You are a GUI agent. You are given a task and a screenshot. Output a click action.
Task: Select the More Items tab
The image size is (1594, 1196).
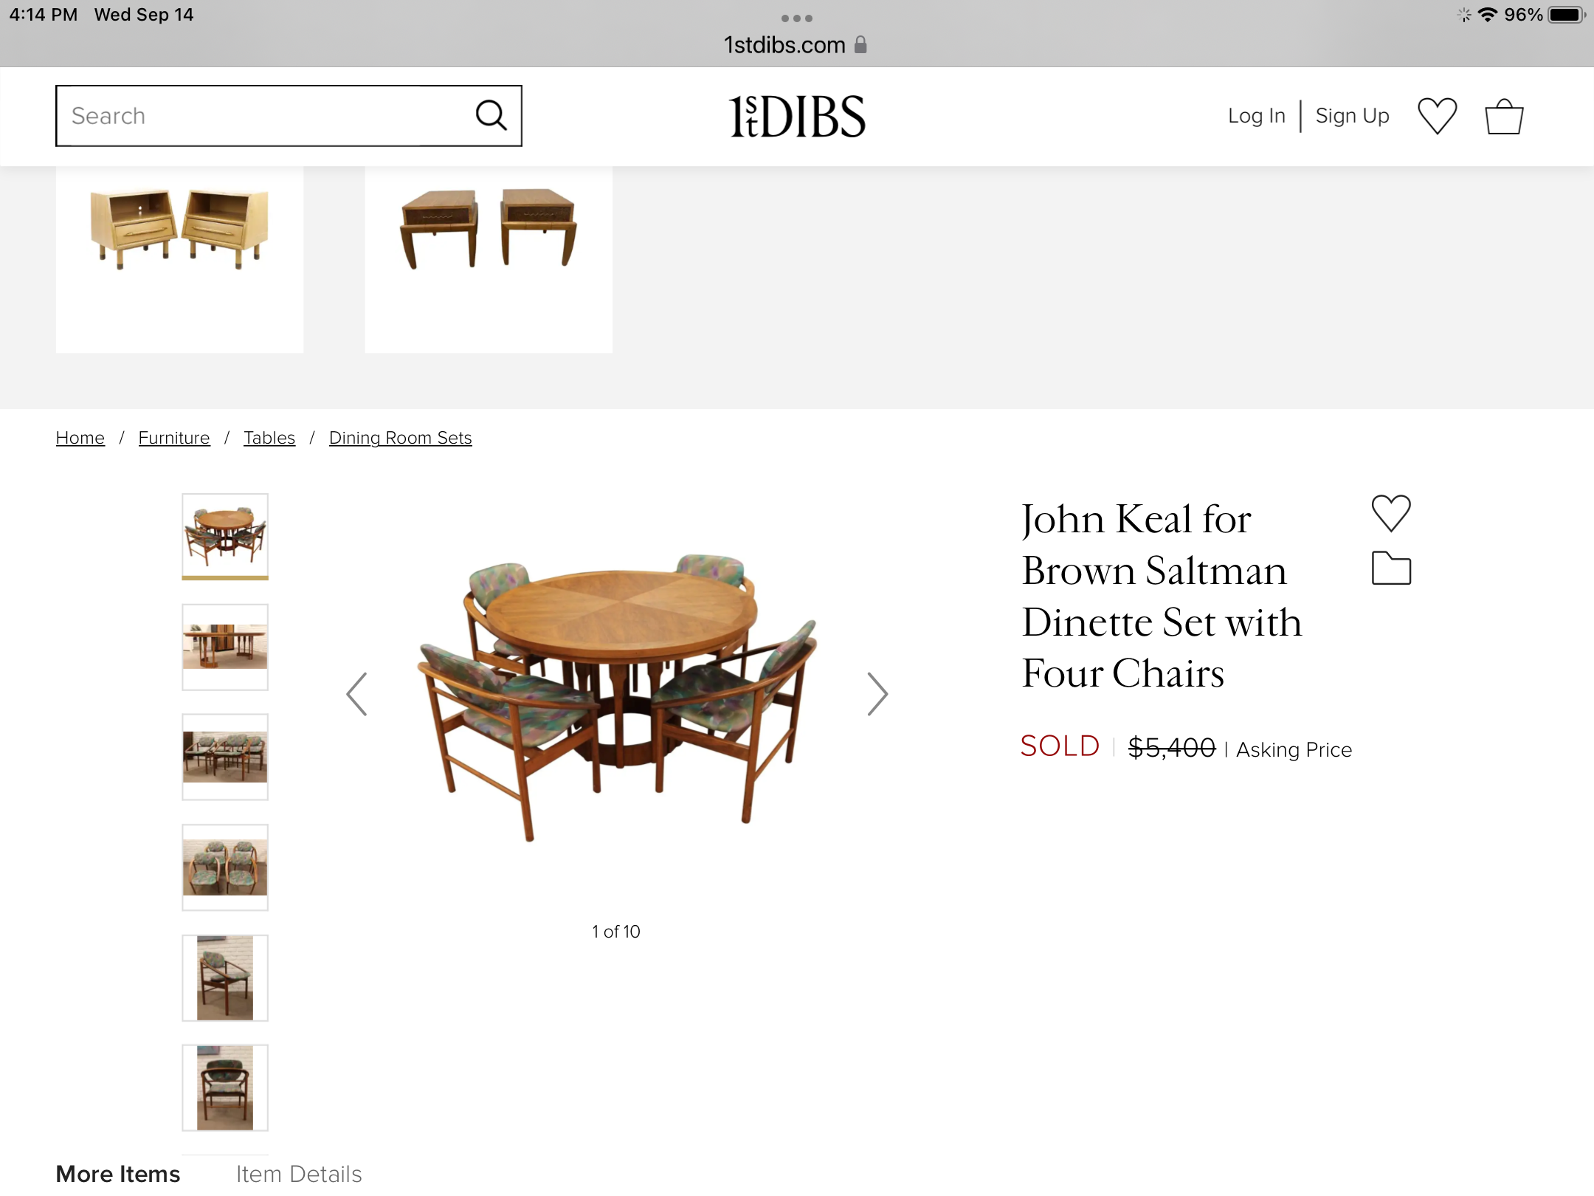(x=118, y=1173)
